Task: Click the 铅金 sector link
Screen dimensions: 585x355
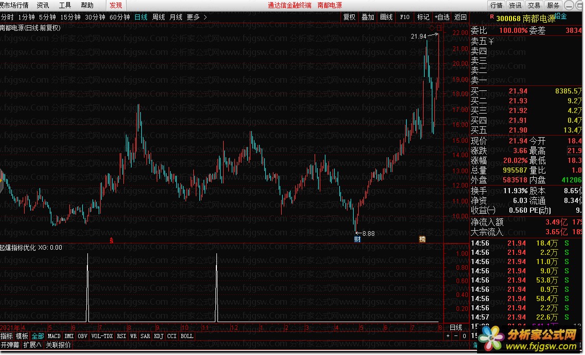Action: (561, 16)
